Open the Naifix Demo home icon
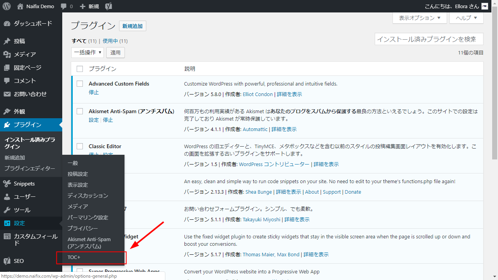Screen dimensions: 498x280 (x=20, y=6)
